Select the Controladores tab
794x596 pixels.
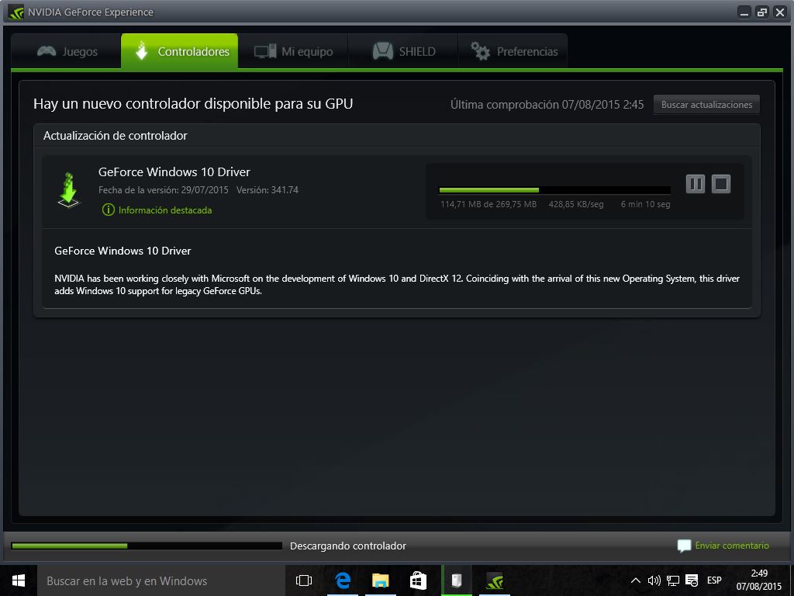pos(179,51)
